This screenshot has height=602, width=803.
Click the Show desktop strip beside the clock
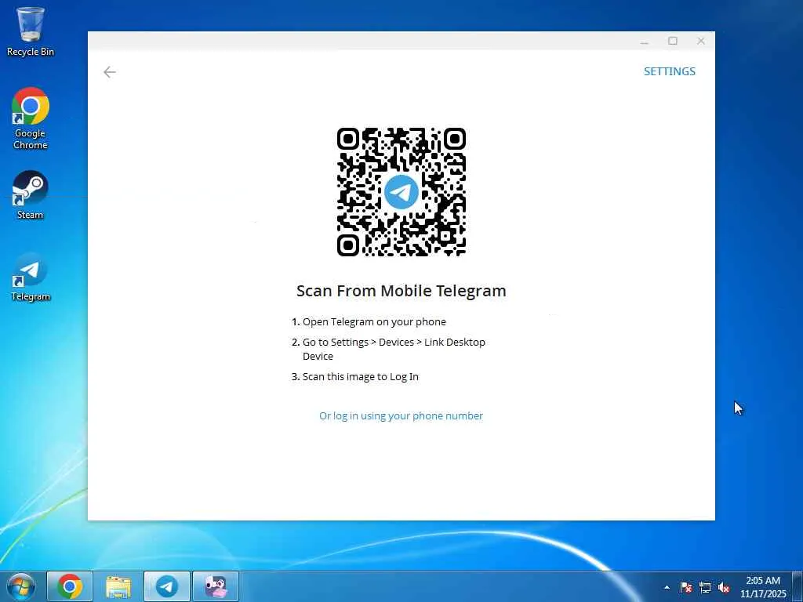[x=798, y=586]
